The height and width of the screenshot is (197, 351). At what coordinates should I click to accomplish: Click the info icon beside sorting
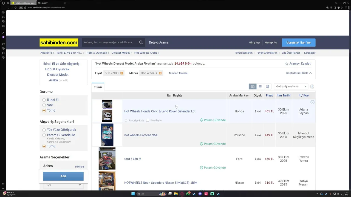pos(312,86)
